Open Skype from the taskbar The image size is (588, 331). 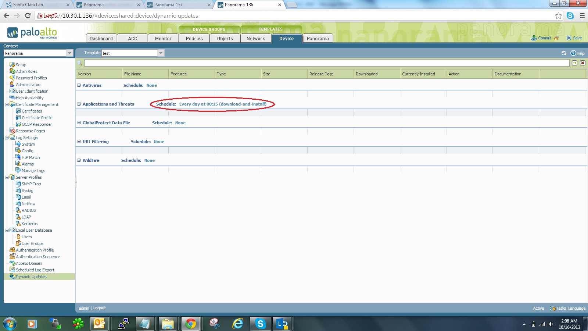pyautogui.click(x=261, y=324)
